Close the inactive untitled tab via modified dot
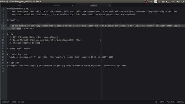 click(73, 5)
